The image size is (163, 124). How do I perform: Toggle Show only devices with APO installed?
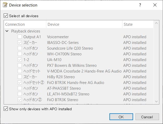point(6,109)
